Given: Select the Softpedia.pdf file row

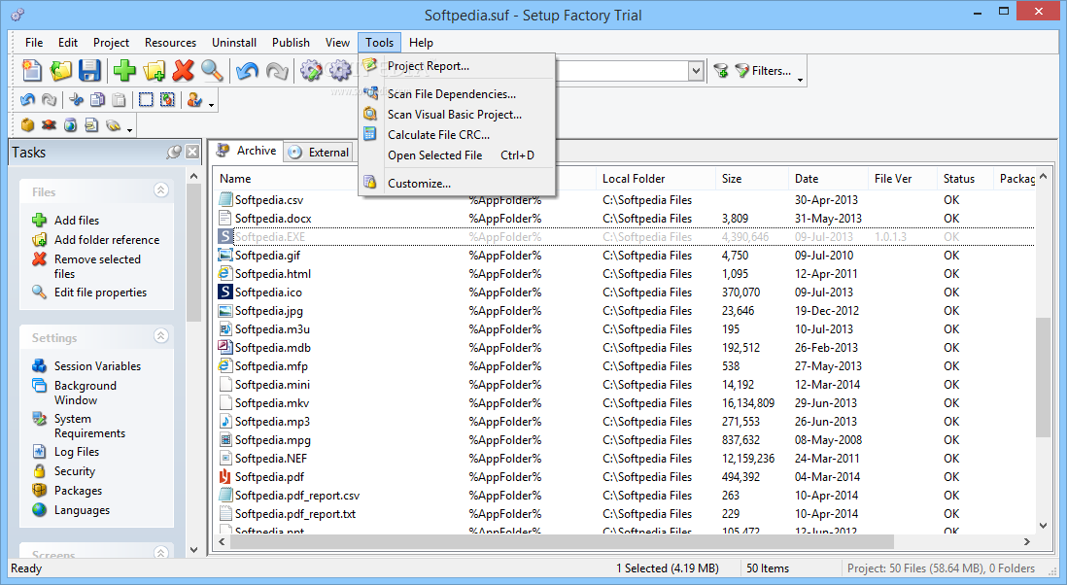Looking at the screenshot, I should click(x=626, y=477).
